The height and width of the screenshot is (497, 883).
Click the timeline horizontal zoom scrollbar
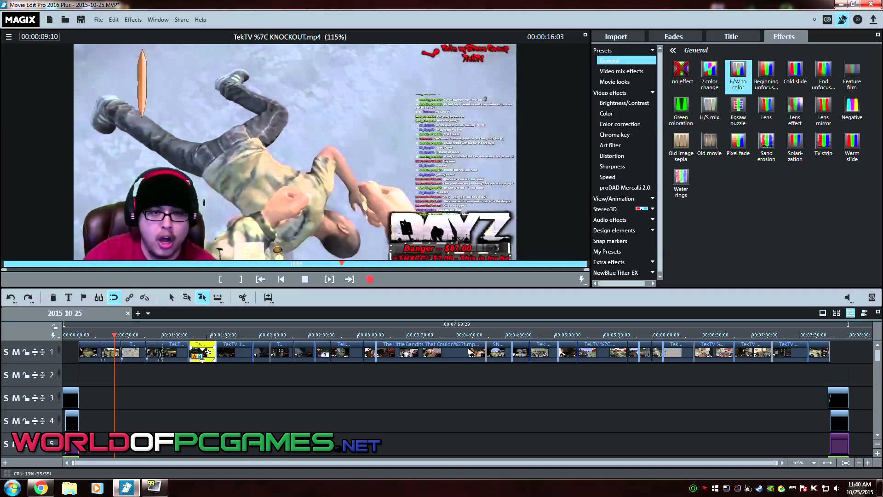(x=424, y=463)
